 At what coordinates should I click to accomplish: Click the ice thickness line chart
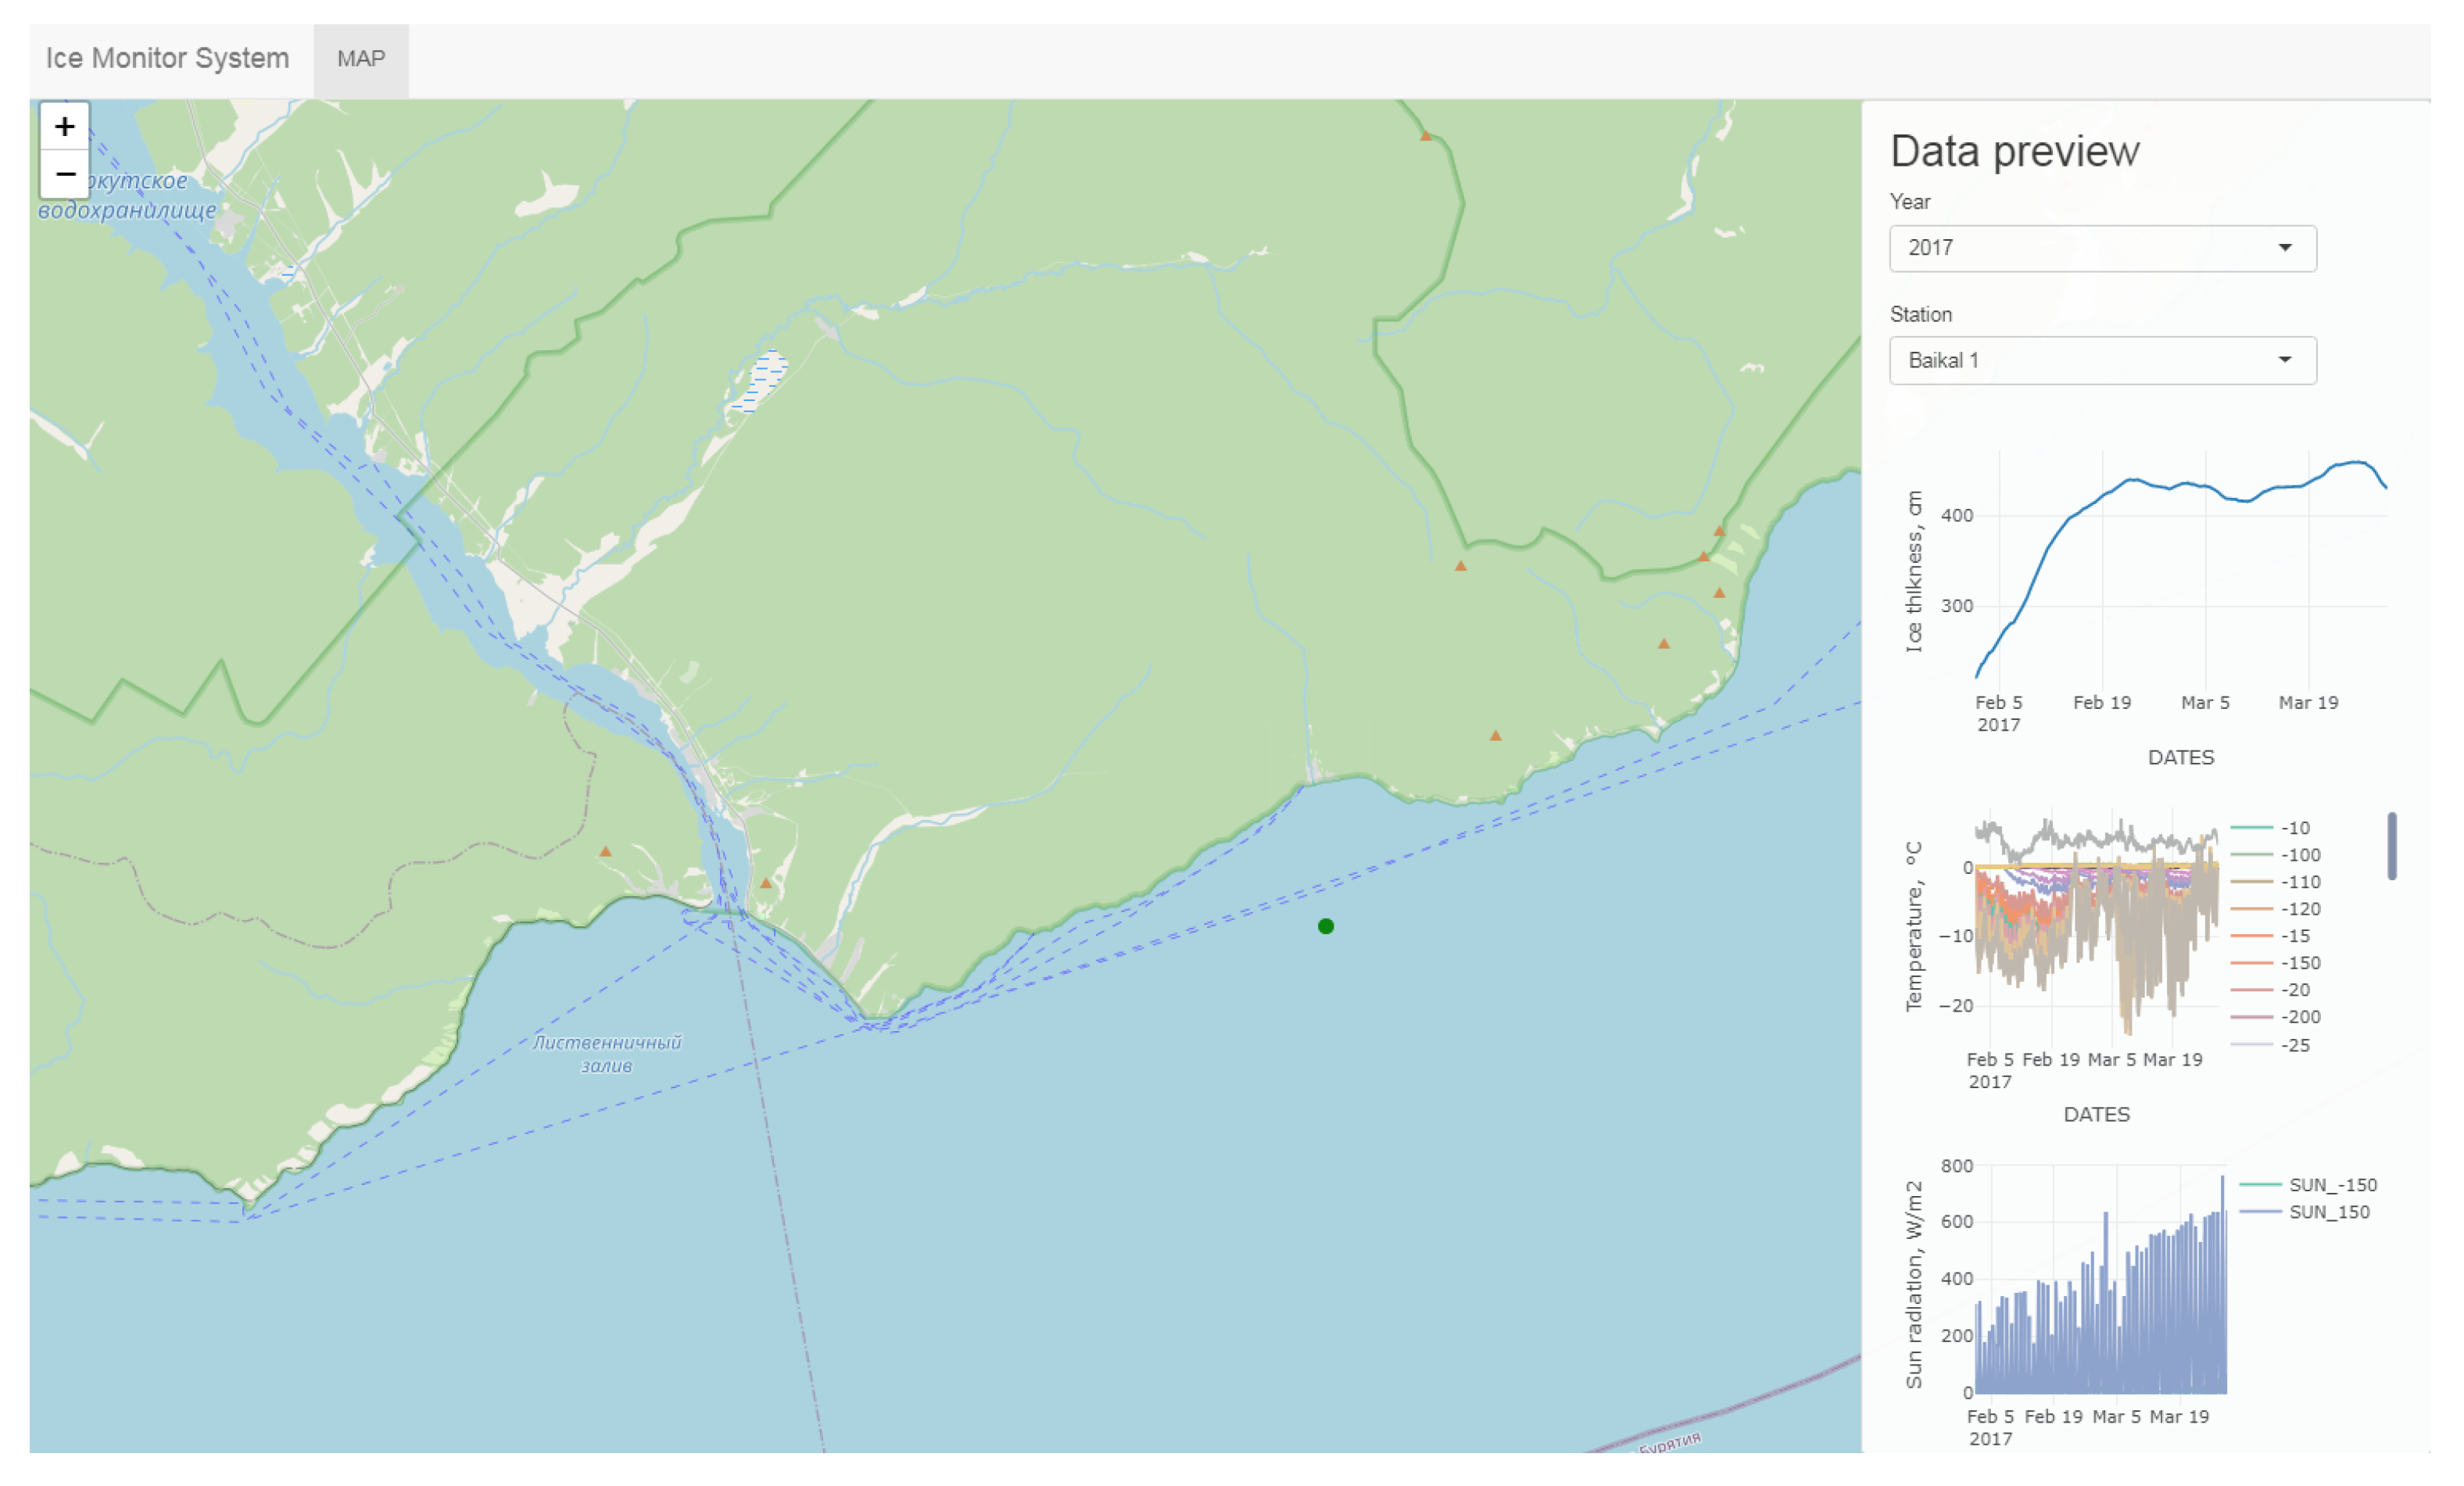tap(2180, 570)
